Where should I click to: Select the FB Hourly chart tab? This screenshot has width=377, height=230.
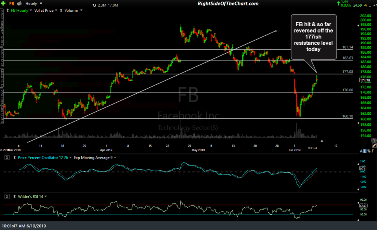point(19,10)
